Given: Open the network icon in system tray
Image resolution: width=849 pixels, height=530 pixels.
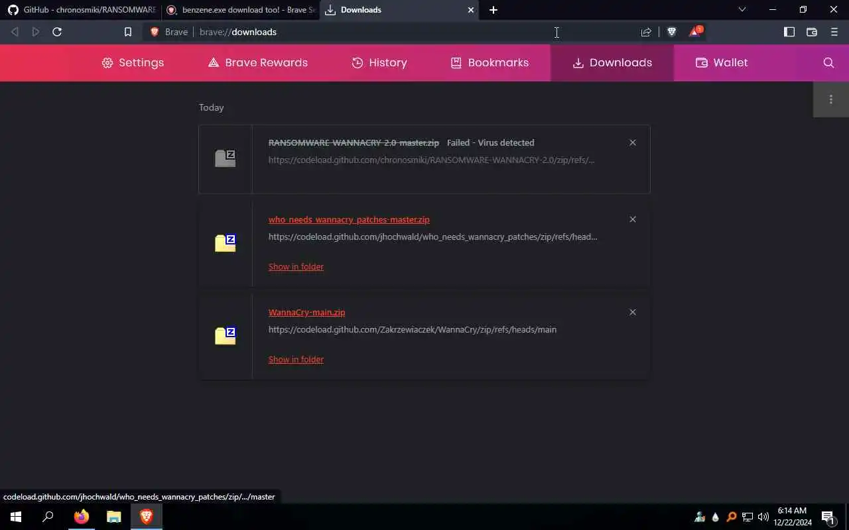Looking at the screenshot, I should point(748,517).
